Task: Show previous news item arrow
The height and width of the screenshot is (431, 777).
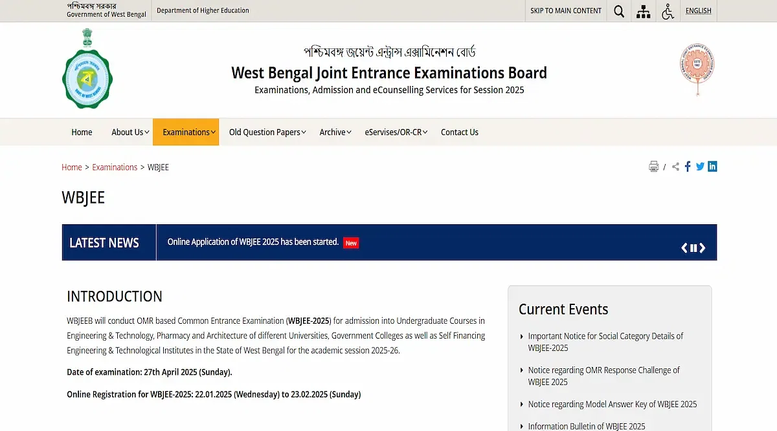Action: tap(684, 248)
